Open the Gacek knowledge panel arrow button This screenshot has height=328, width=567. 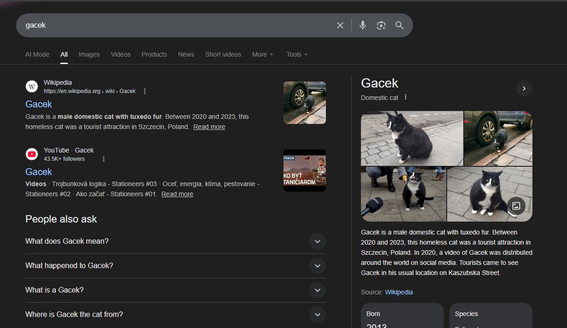pyautogui.click(x=524, y=88)
